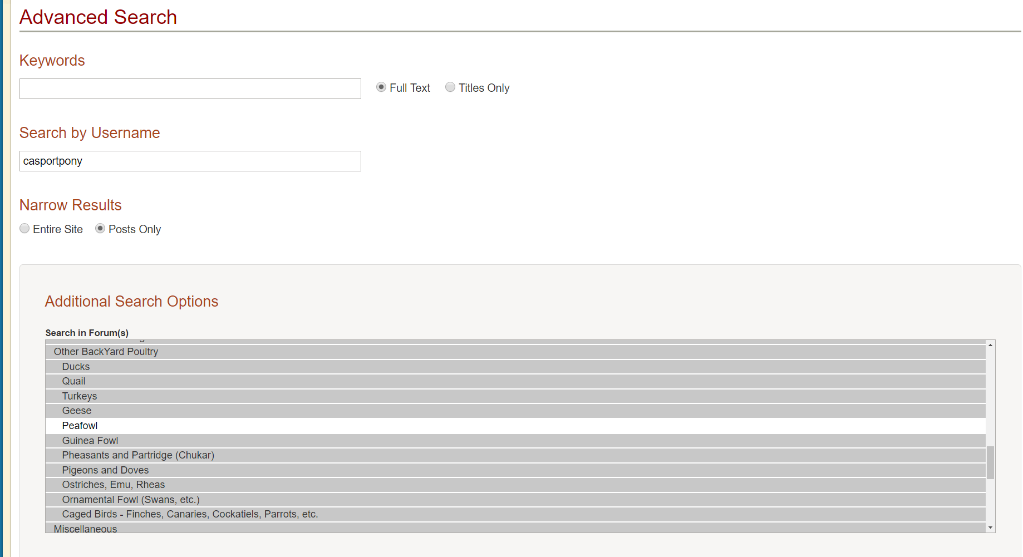Viewport: 1023px width, 557px height.
Task: Select Entire Site radio button
Action: pyautogui.click(x=24, y=229)
